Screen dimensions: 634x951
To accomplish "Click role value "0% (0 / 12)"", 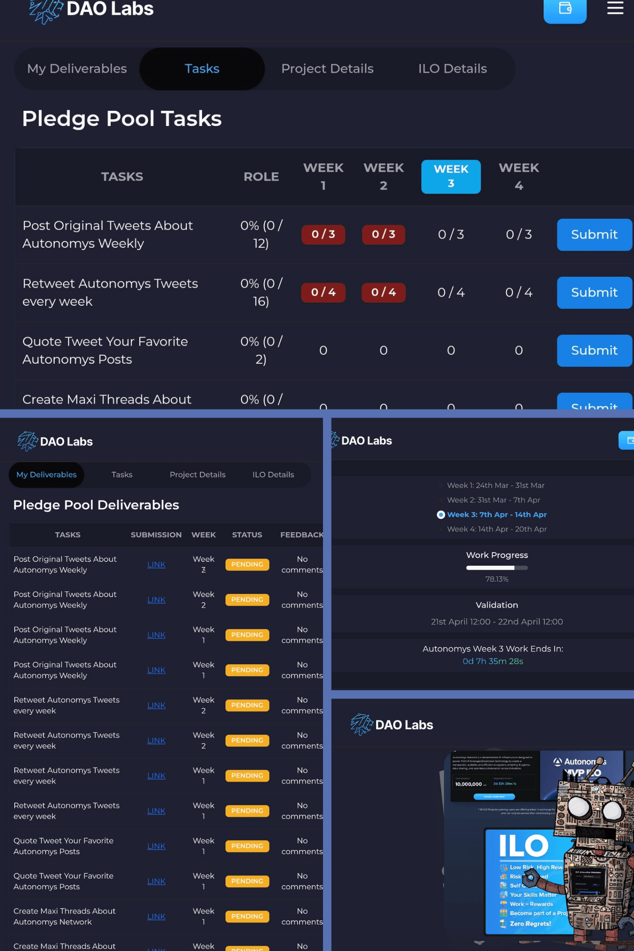I will (x=261, y=234).
